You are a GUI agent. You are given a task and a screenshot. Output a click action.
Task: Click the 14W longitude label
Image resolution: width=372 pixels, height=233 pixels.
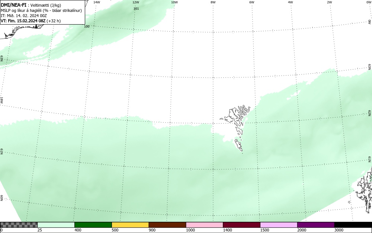[97, 2]
